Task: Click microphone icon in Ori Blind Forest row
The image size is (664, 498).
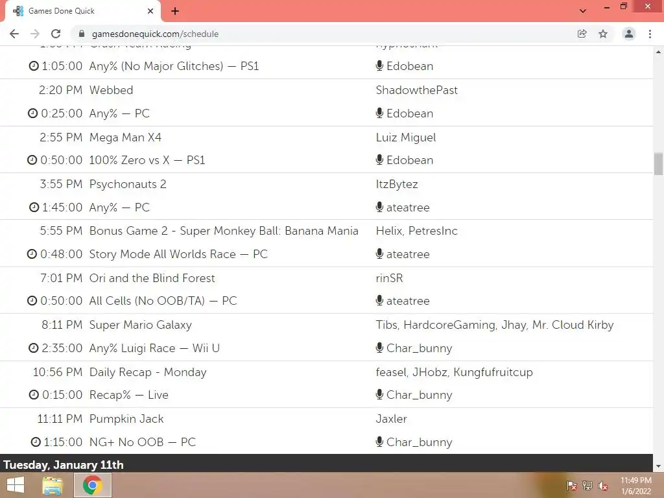Action: pos(379,300)
